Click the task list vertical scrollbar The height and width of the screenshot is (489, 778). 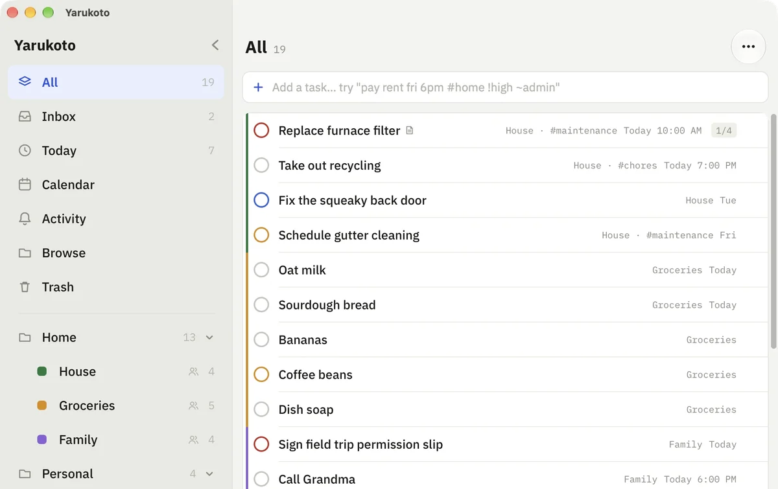[x=773, y=232]
